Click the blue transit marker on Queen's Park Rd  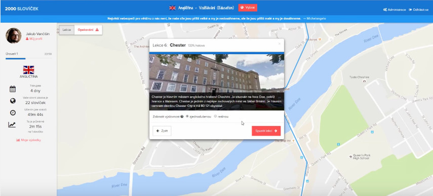pyautogui.click(x=339, y=144)
